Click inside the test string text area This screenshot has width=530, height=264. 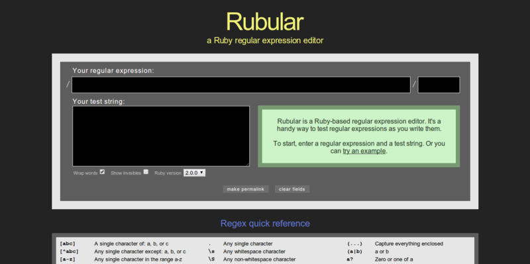(161, 136)
